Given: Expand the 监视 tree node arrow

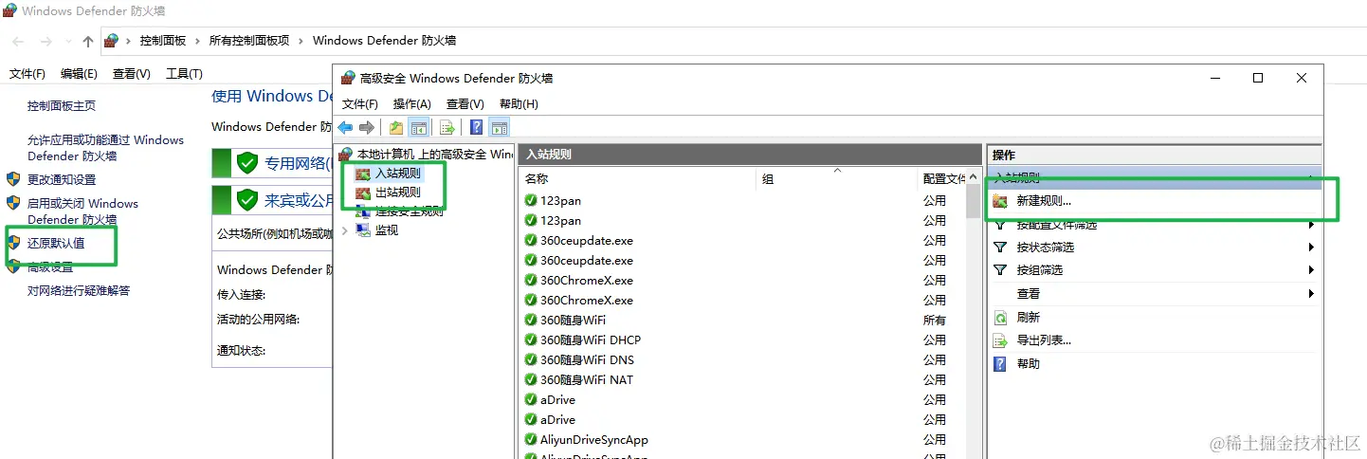Looking at the screenshot, I should [346, 229].
